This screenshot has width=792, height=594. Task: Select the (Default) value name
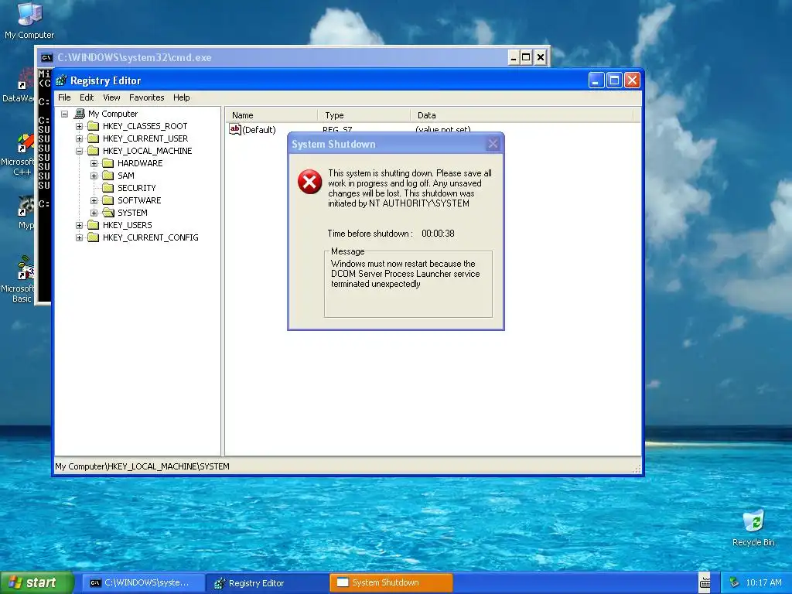click(259, 130)
